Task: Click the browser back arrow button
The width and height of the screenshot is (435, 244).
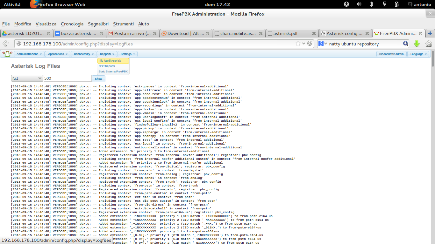Action: click(x=6, y=44)
